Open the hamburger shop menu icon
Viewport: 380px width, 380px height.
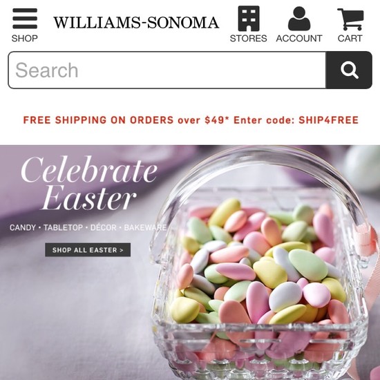coord(25,19)
